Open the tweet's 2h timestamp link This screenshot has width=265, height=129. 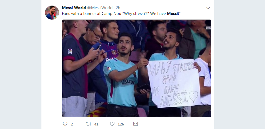[x=118, y=8]
